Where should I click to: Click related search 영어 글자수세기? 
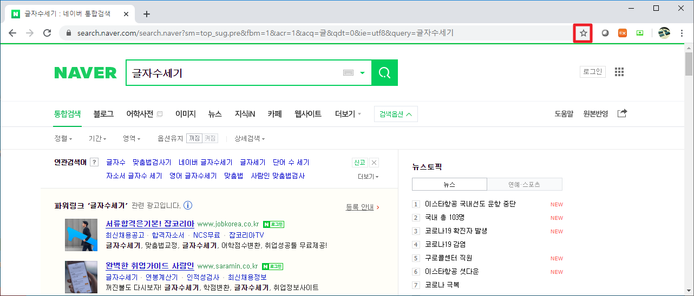pyautogui.click(x=193, y=176)
